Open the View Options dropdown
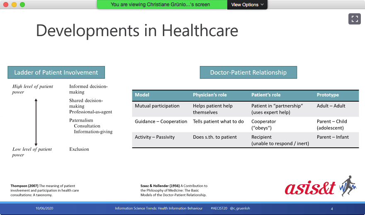The image size is (365, 215). coord(247,5)
